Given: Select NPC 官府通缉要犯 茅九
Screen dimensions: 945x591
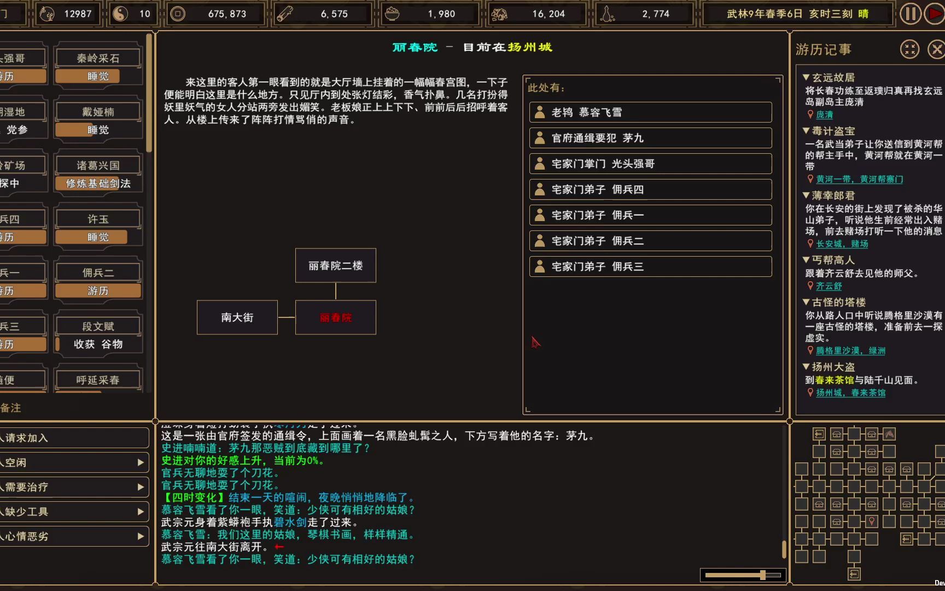Looking at the screenshot, I should coord(650,138).
